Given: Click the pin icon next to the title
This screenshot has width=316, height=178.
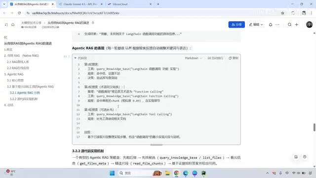Looking at the screenshot, I should click(x=93, y=23).
